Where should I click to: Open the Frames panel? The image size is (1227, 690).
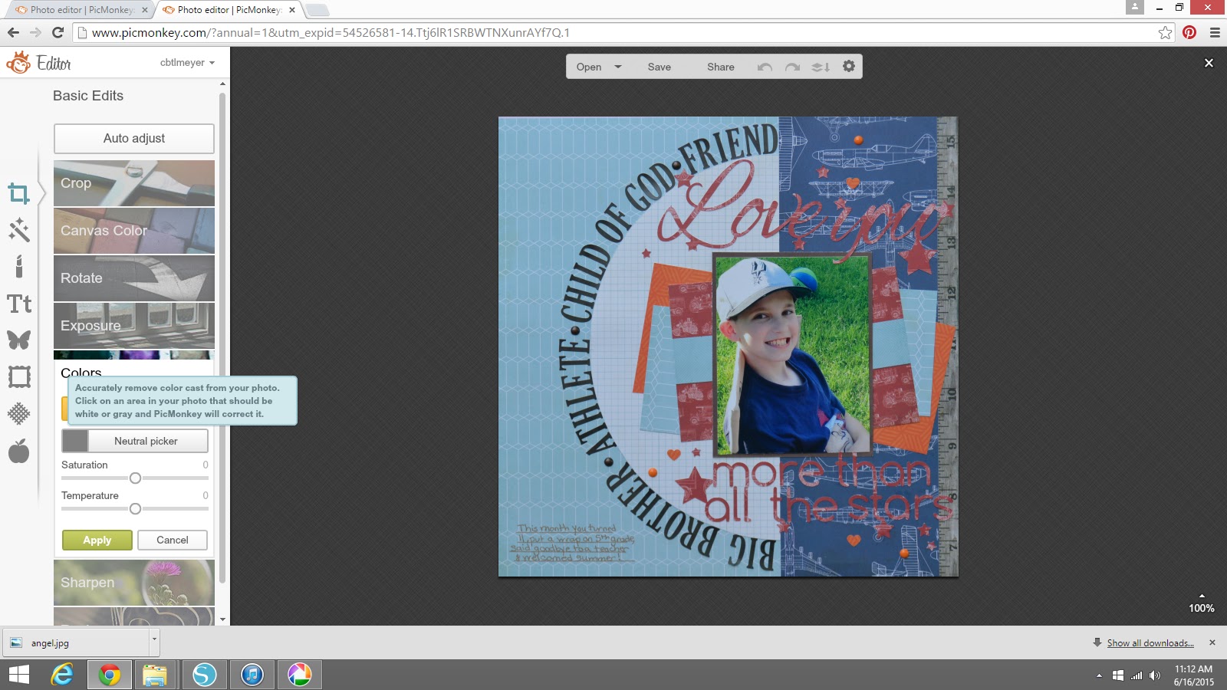pyautogui.click(x=19, y=376)
